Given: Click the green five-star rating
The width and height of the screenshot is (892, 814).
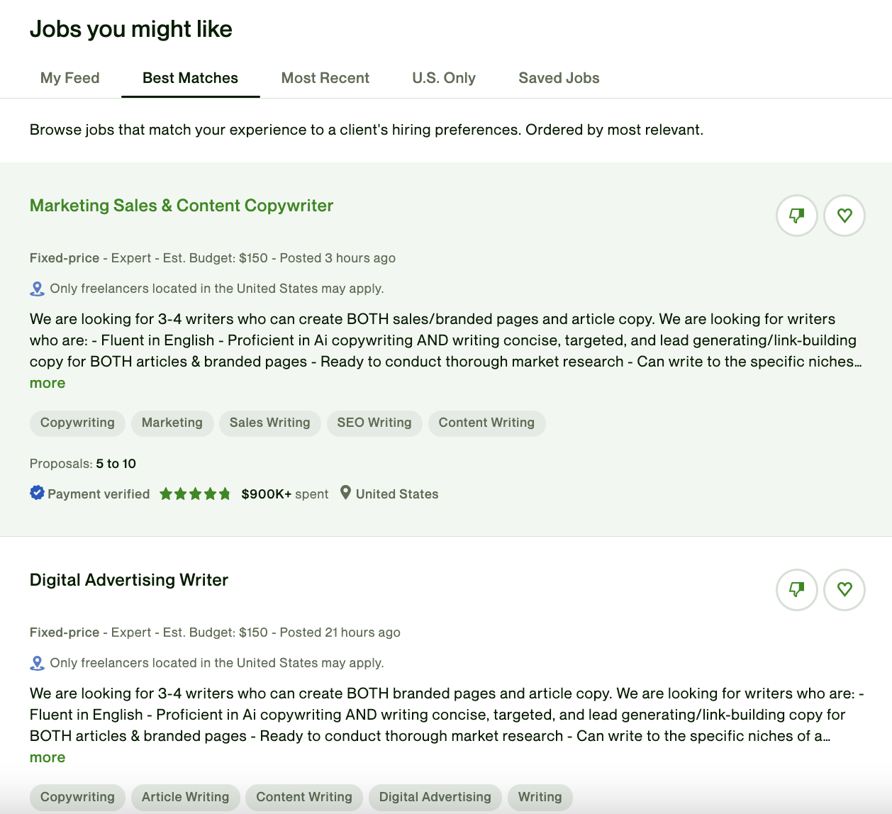Looking at the screenshot, I should coord(195,493).
